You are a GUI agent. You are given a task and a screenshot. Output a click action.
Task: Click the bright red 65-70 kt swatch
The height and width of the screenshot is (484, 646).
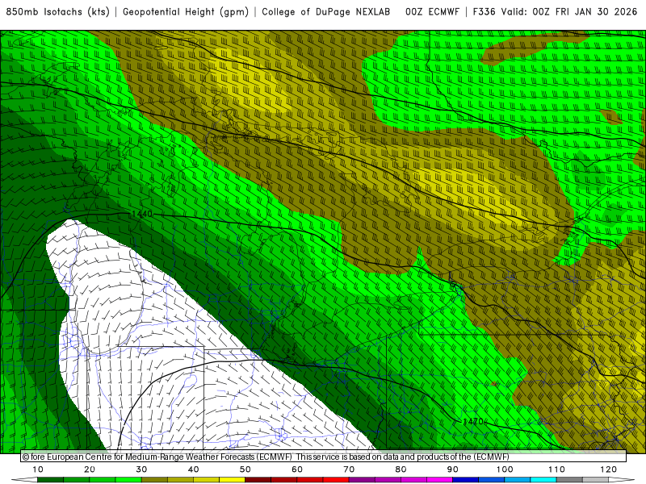tap(336, 480)
